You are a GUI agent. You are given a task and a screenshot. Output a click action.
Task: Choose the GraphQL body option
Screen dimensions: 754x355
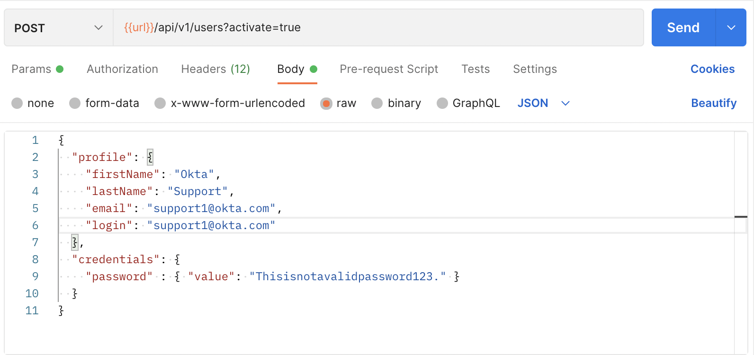tap(442, 103)
